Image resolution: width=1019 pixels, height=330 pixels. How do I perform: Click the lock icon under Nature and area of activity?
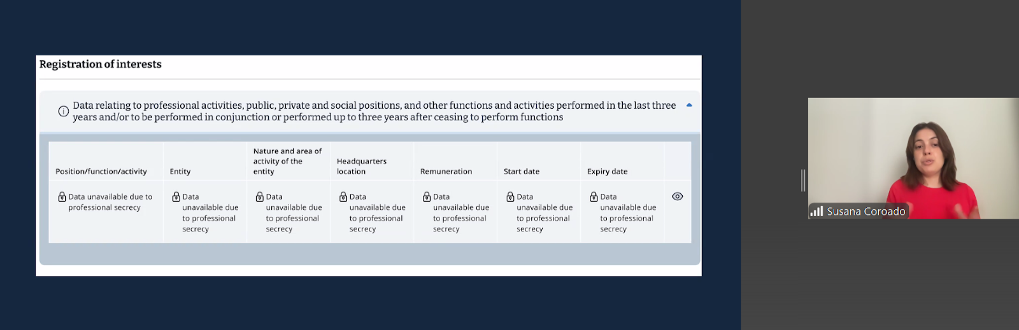click(259, 197)
